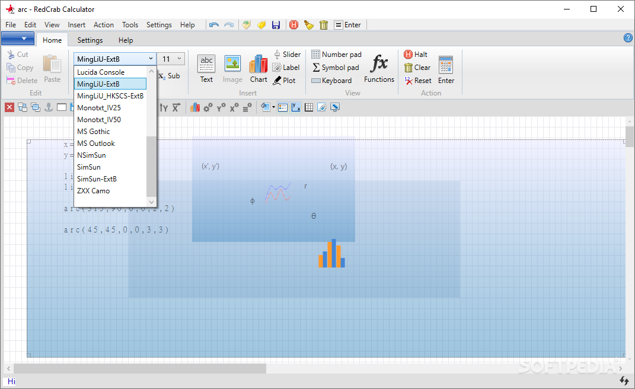635x389 pixels.
Task: Open the blue help question mark icon
Action: [628, 38]
